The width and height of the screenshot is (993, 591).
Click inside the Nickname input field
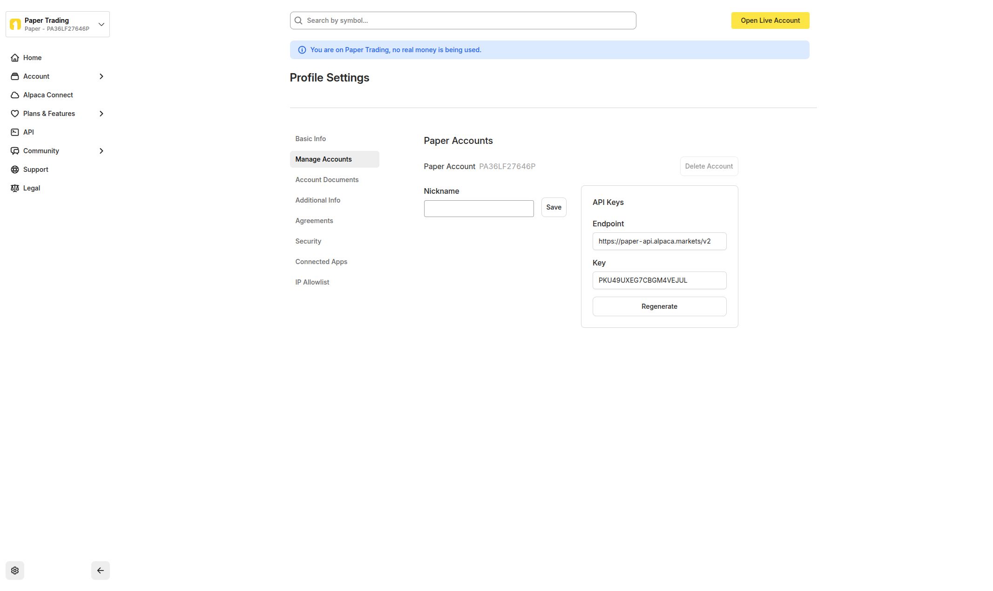(x=479, y=208)
